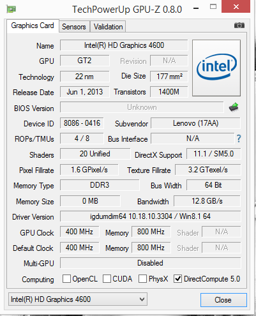
Task: Open the Validation tab
Action: coord(108,27)
